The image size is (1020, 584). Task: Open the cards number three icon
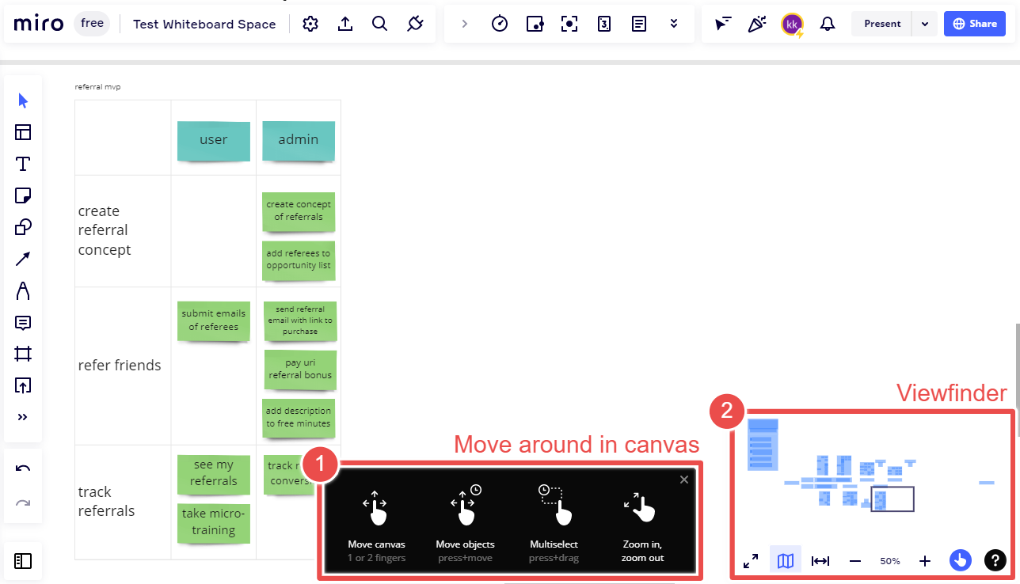click(604, 24)
